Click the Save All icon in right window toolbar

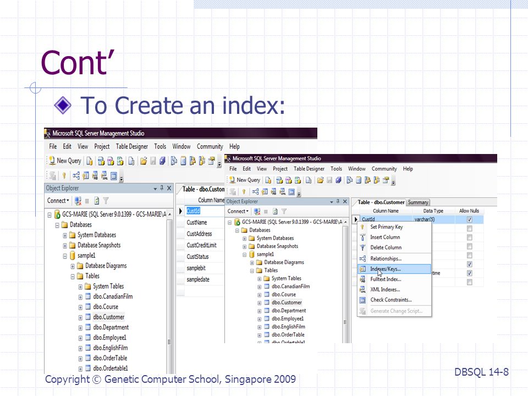click(x=338, y=180)
